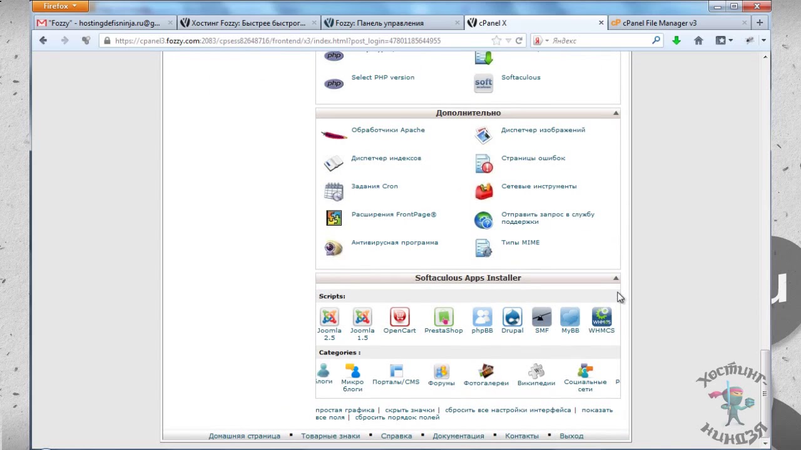
Task: Open the Домашняя страница footer link
Action: point(244,436)
